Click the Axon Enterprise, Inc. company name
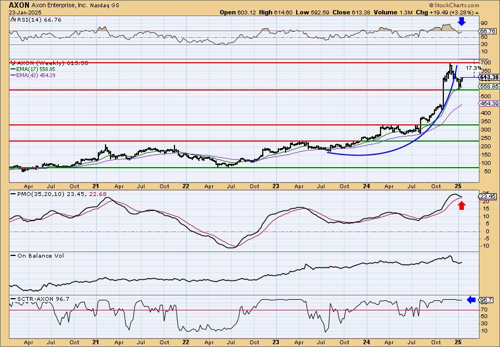 click(58, 6)
